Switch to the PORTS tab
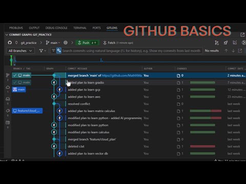The image size is (246, 184). [96, 28]
